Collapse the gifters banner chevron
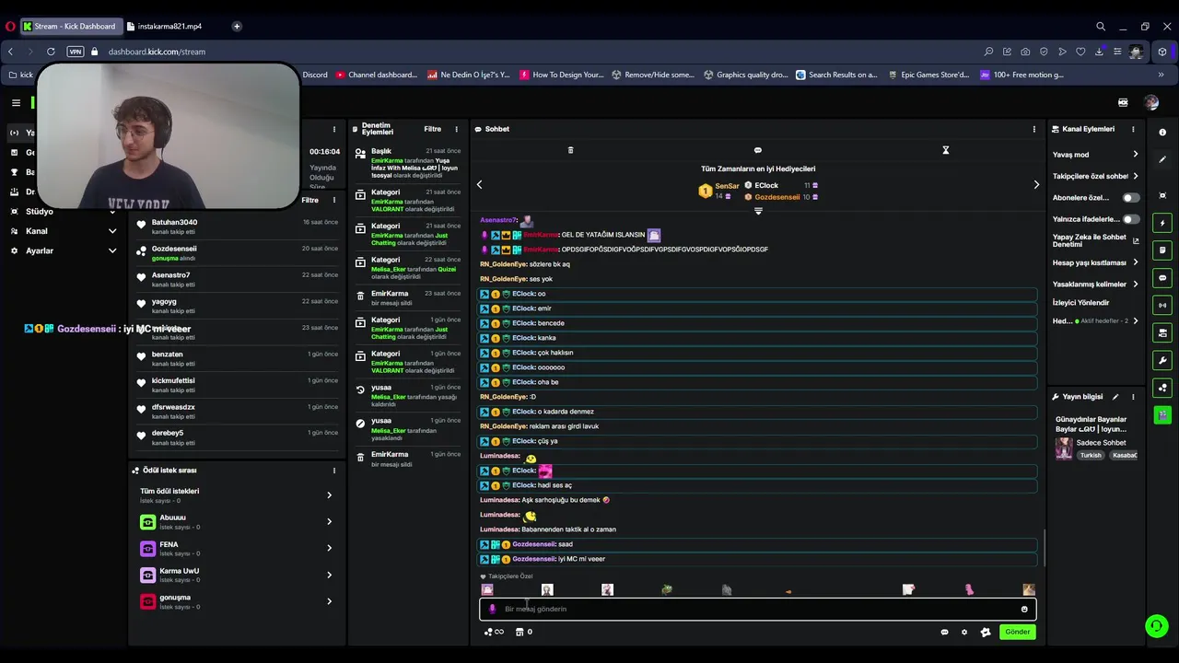 tap(758, 211)
